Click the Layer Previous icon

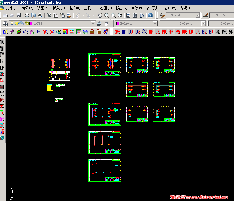coord(106,24)
